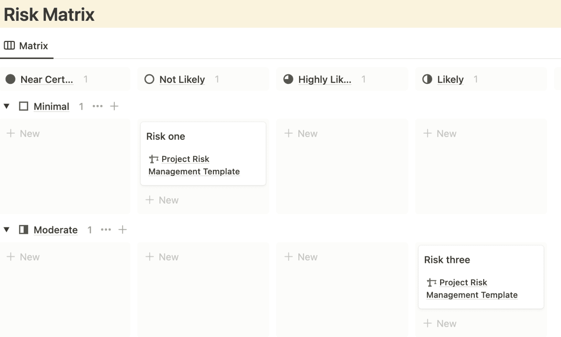Viewport: 561px width, 337px height.
Task: Collapse the Minimal group
Action: tap(6, 106)
